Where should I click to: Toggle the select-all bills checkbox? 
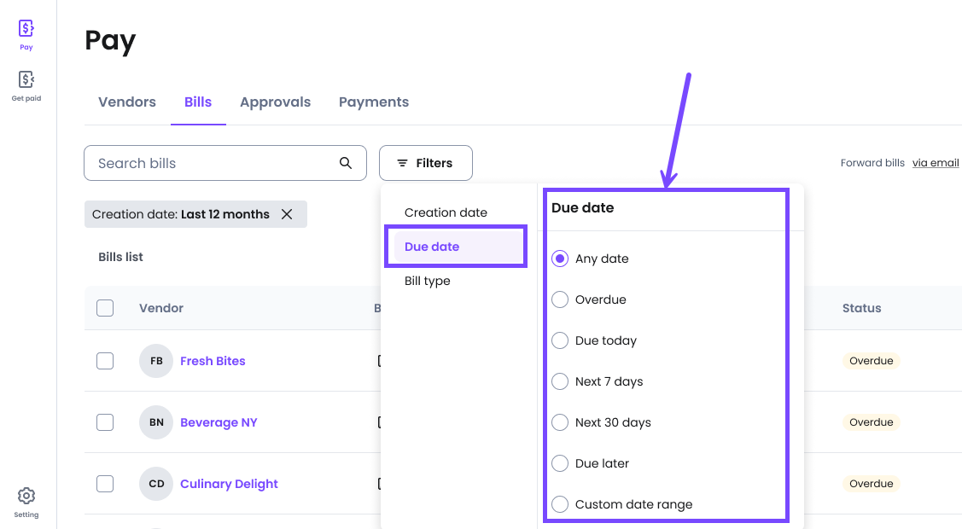point(105,308)
